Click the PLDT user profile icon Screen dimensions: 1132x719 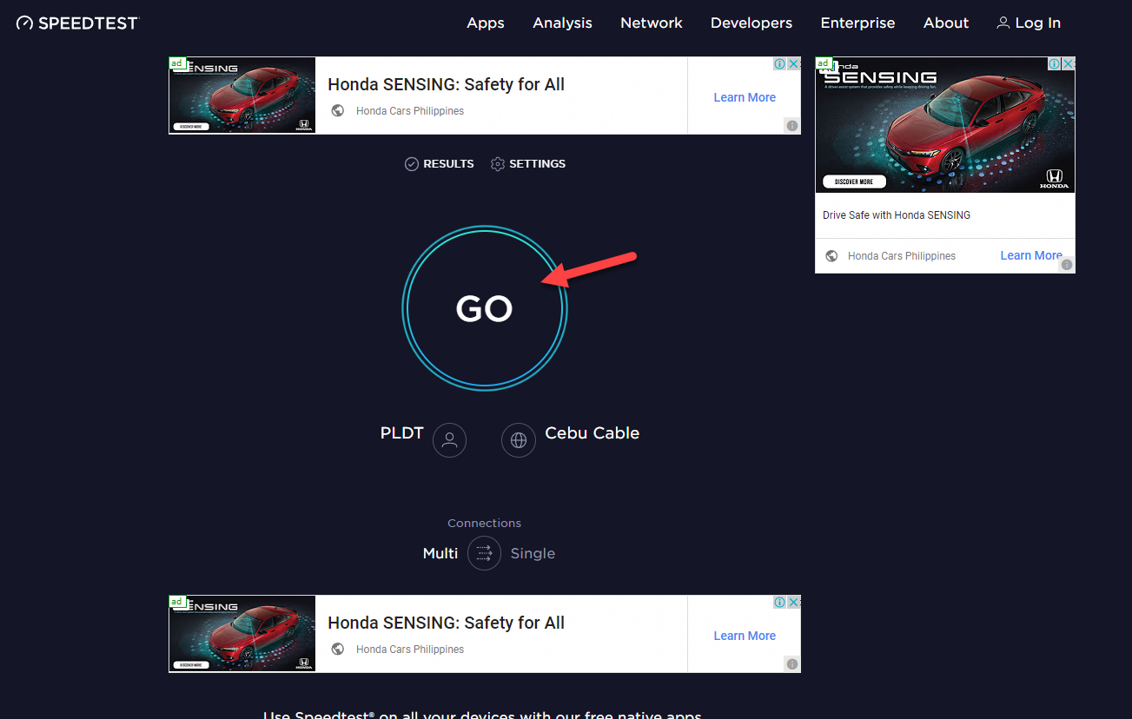(x=450, y=440)
